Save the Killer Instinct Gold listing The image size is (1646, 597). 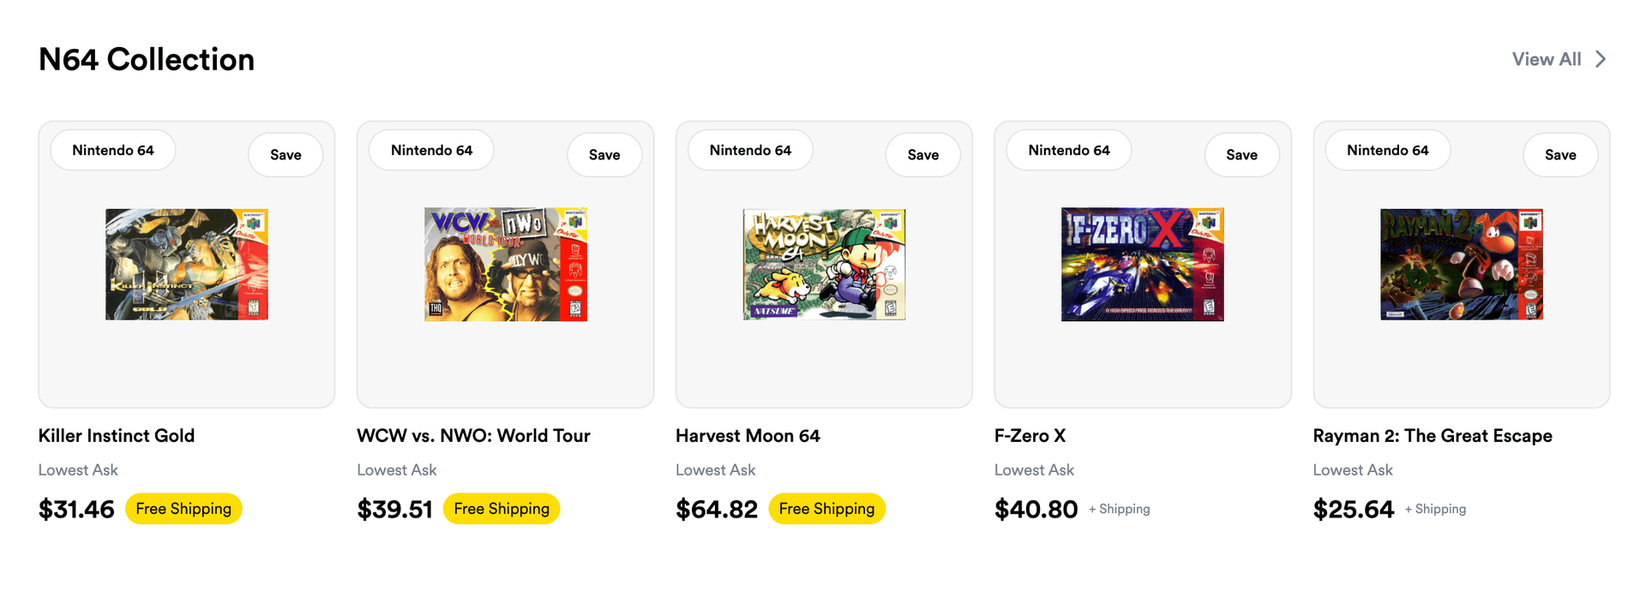[x=285, y=155]
